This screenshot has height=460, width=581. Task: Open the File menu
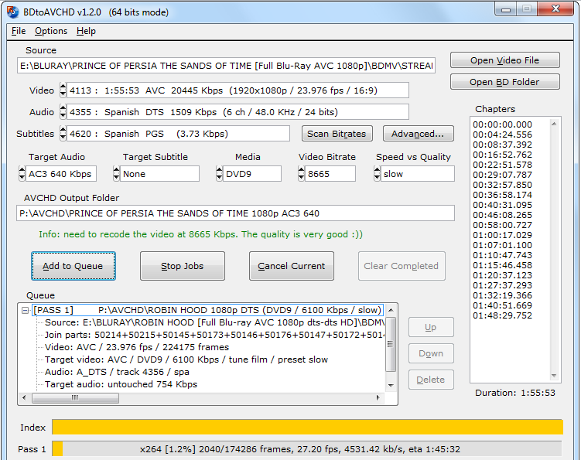point(19,31)
